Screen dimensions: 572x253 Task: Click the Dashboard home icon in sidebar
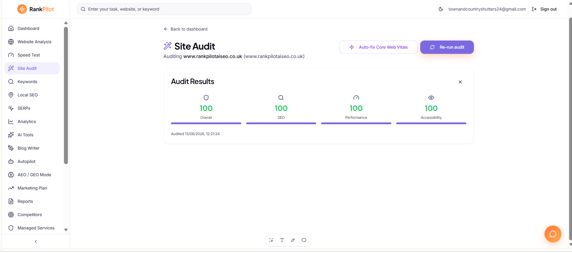(11, 28)
